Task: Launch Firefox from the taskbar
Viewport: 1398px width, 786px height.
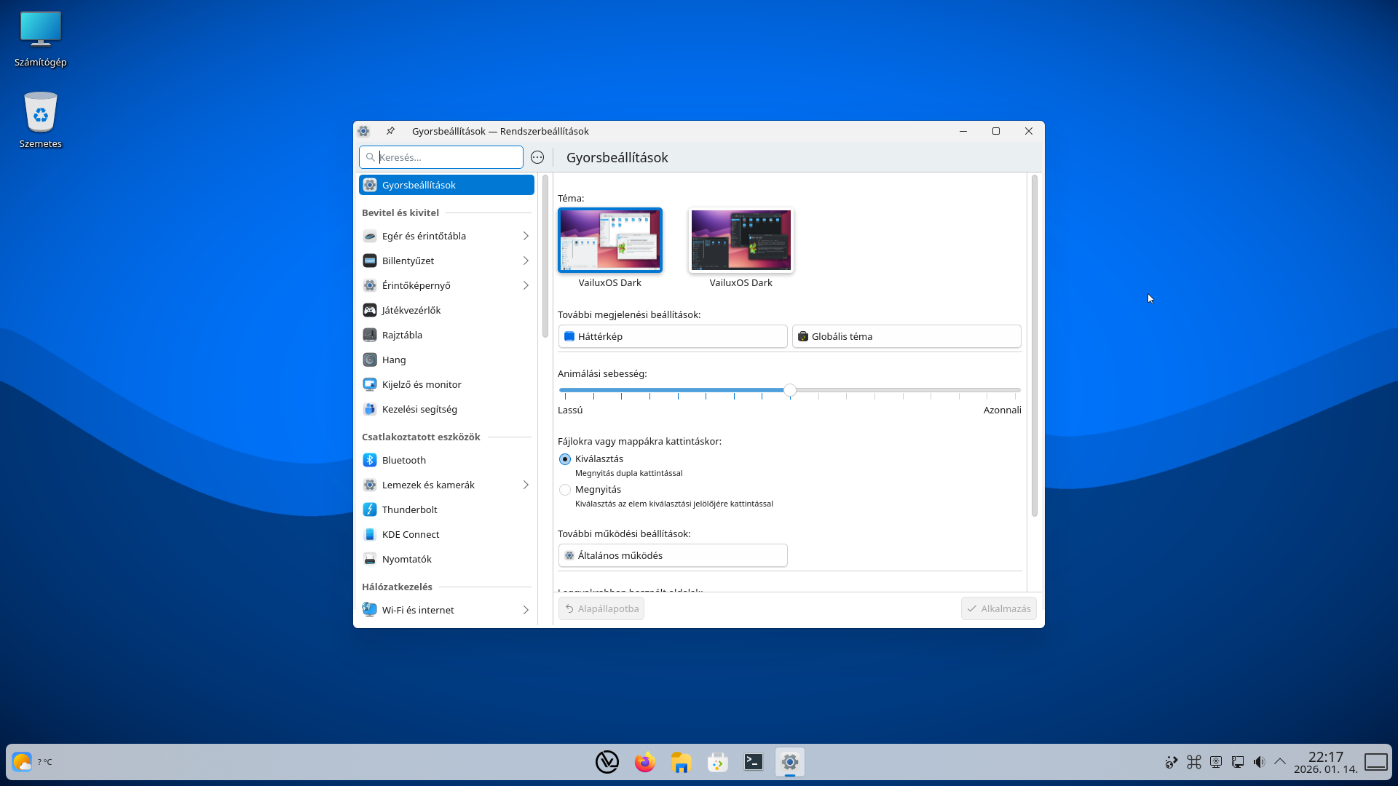Action: coord(644,762)
